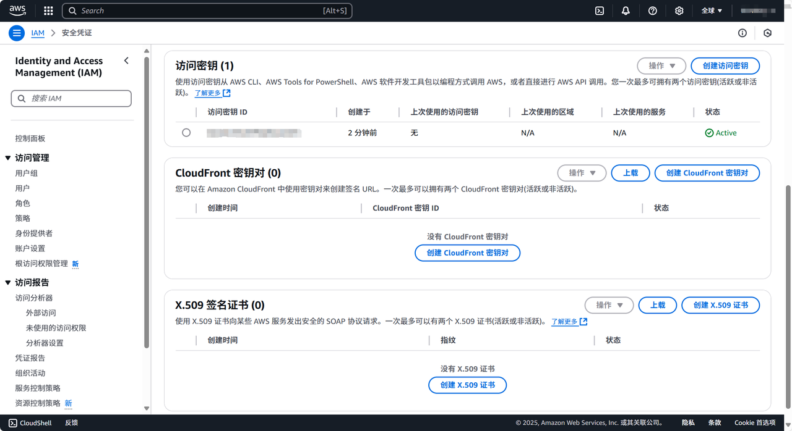Toggle the side navigation hamburger icon
This screenshot has height=431, width=792.
[17, 33]
